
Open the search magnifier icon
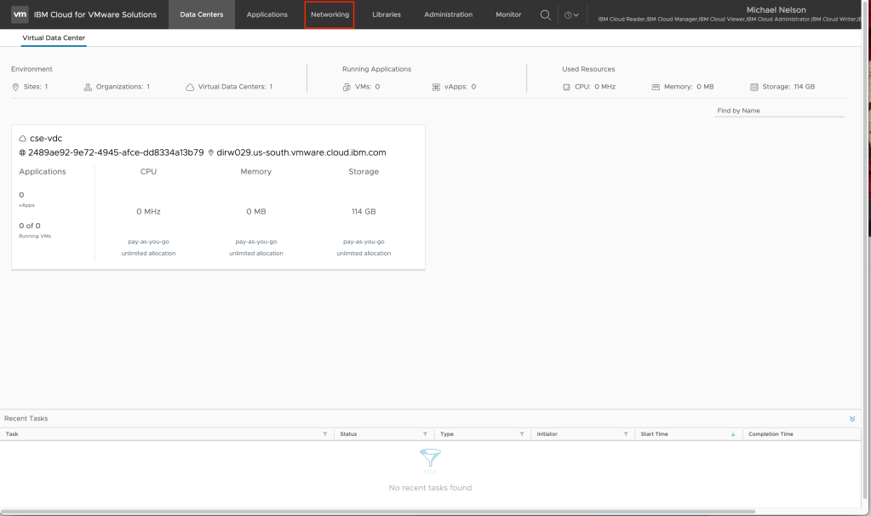[545, 14]
